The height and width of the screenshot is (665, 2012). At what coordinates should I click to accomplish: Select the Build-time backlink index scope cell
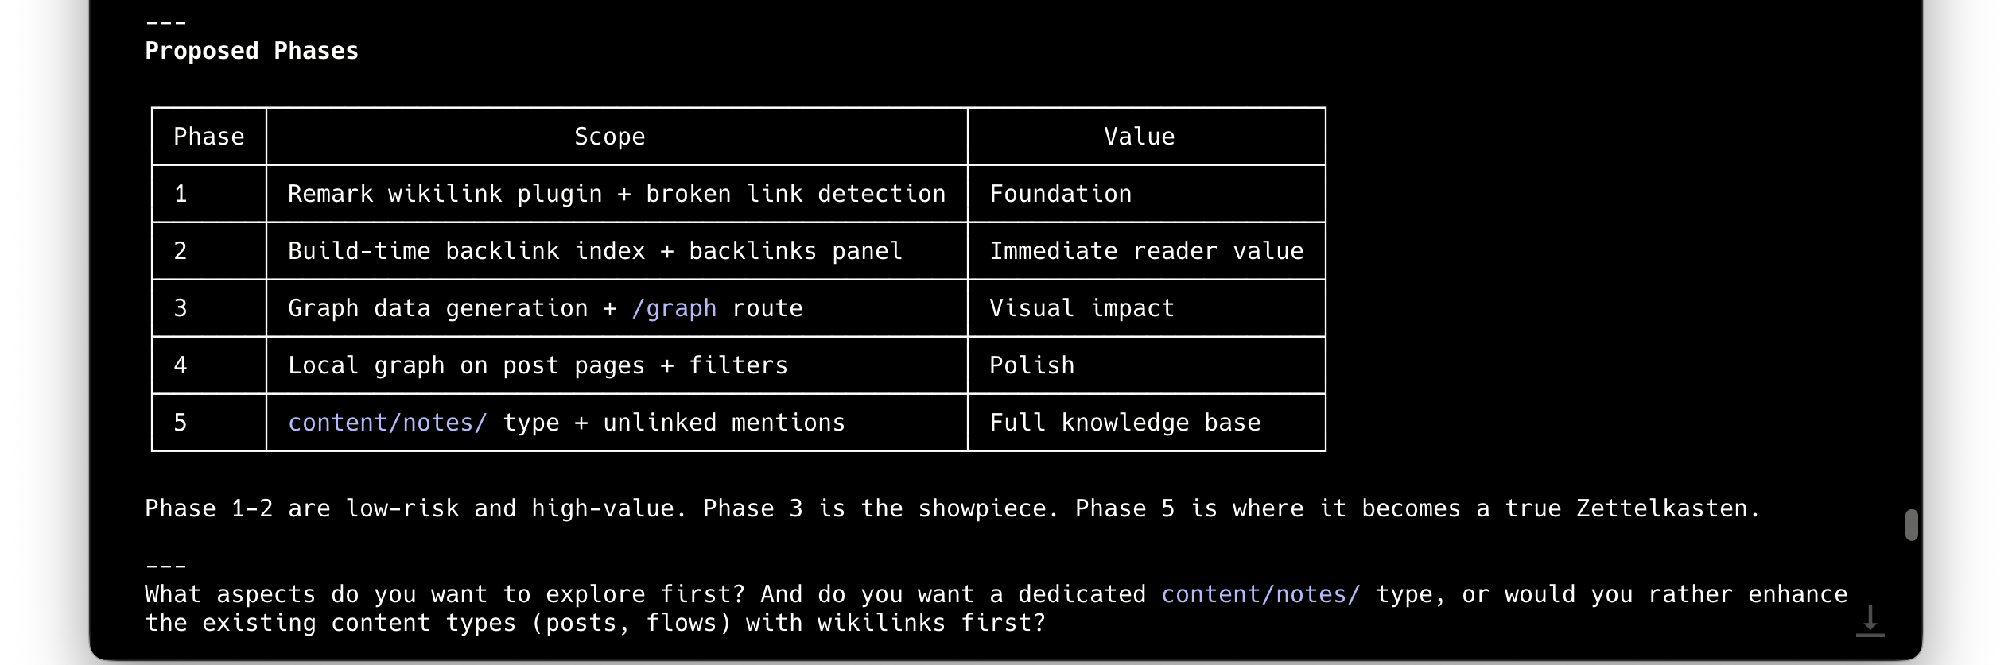595,251
